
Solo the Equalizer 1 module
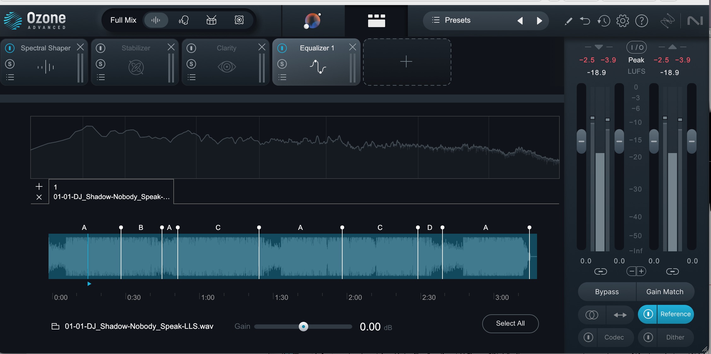point(282,64)
